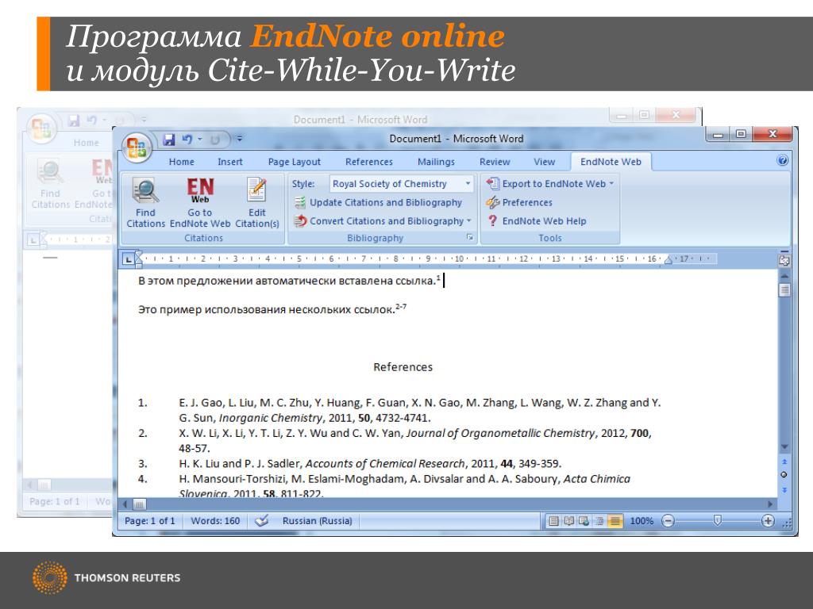This screenshot has height=609, width=813.
Task: Switch to the Mailings ribbon tab
Action: tap(436, 162)
